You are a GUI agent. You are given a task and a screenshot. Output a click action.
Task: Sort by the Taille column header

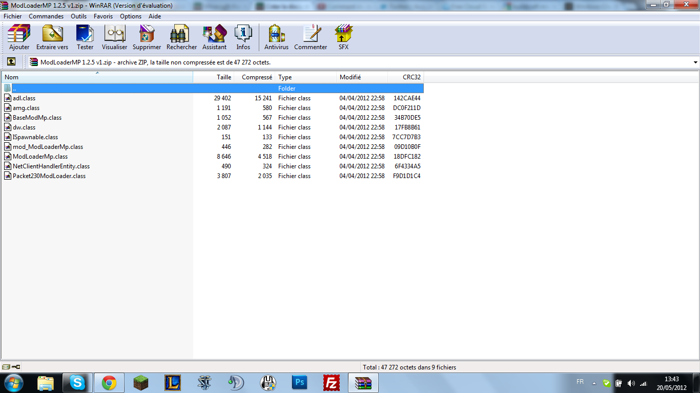[x=214, y=77]
